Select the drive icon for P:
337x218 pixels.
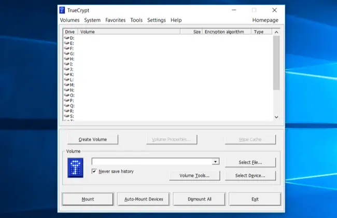[67, 100]
